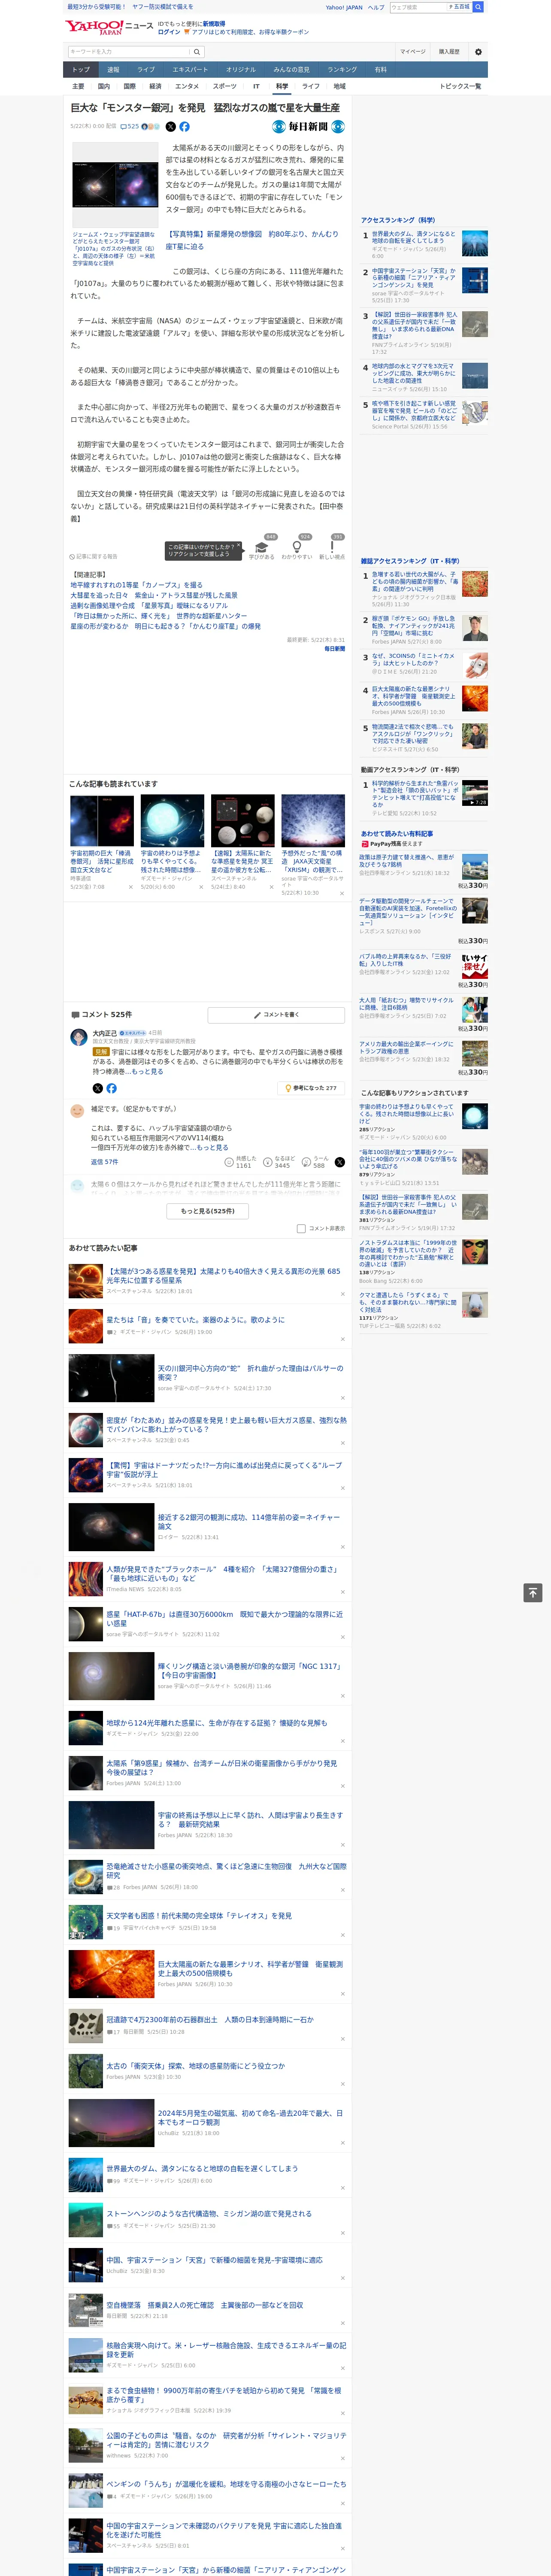Open 新星爆発の想像図 photo feature link

coord(252,240)
